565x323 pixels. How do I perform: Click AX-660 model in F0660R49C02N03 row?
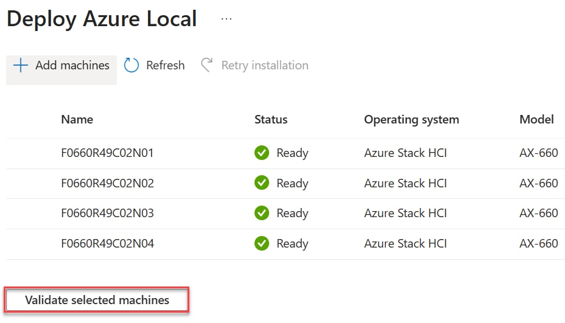pyautogui.click(x=539, y=213)
